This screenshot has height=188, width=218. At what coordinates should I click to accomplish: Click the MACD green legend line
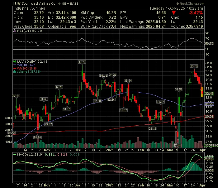15,154
